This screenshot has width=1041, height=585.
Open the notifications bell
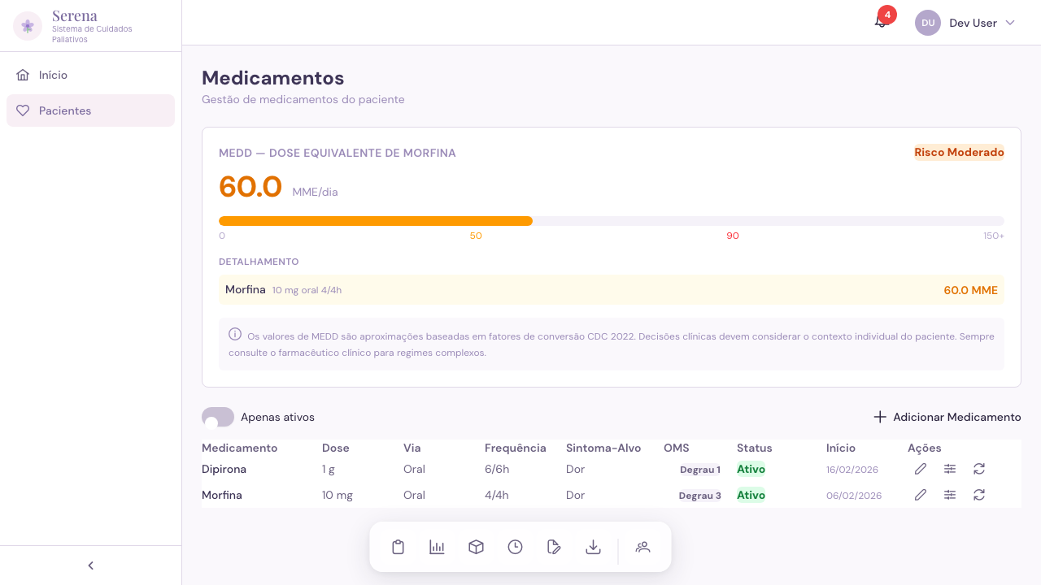click(881, 23)
